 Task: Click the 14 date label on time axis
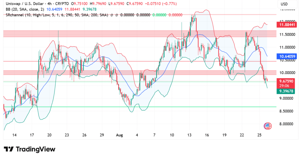tap(14, 135)
